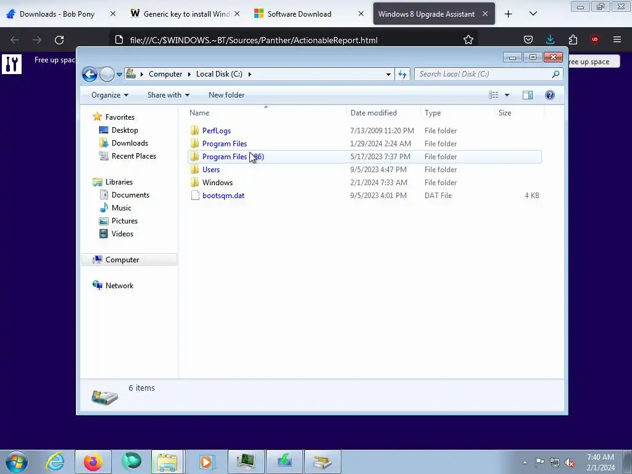Image resolution: width=632 pixels, height=474 pixels.
Task: Open the Windows Explorer taskbar button
Action: click(167, 462)
